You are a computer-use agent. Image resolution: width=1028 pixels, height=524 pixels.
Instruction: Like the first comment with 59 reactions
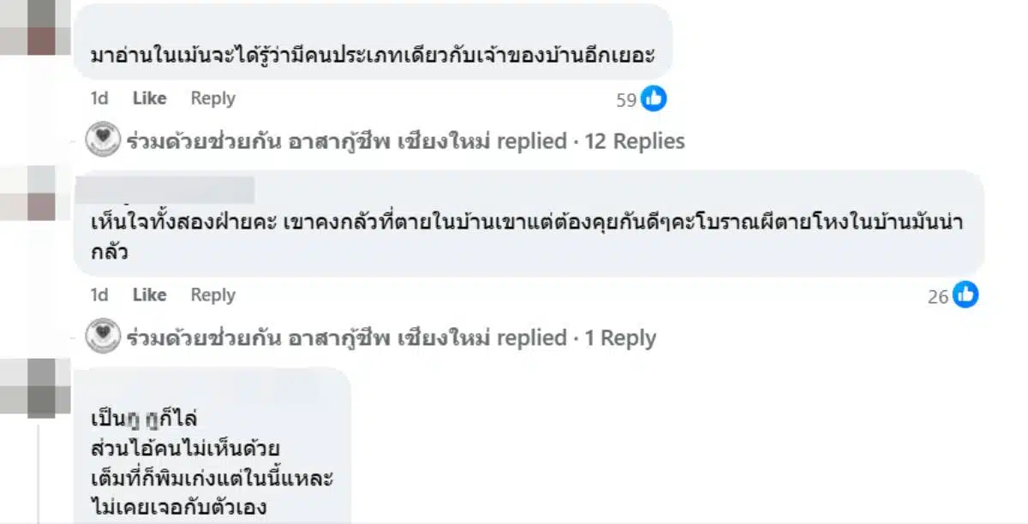(149, 98)
